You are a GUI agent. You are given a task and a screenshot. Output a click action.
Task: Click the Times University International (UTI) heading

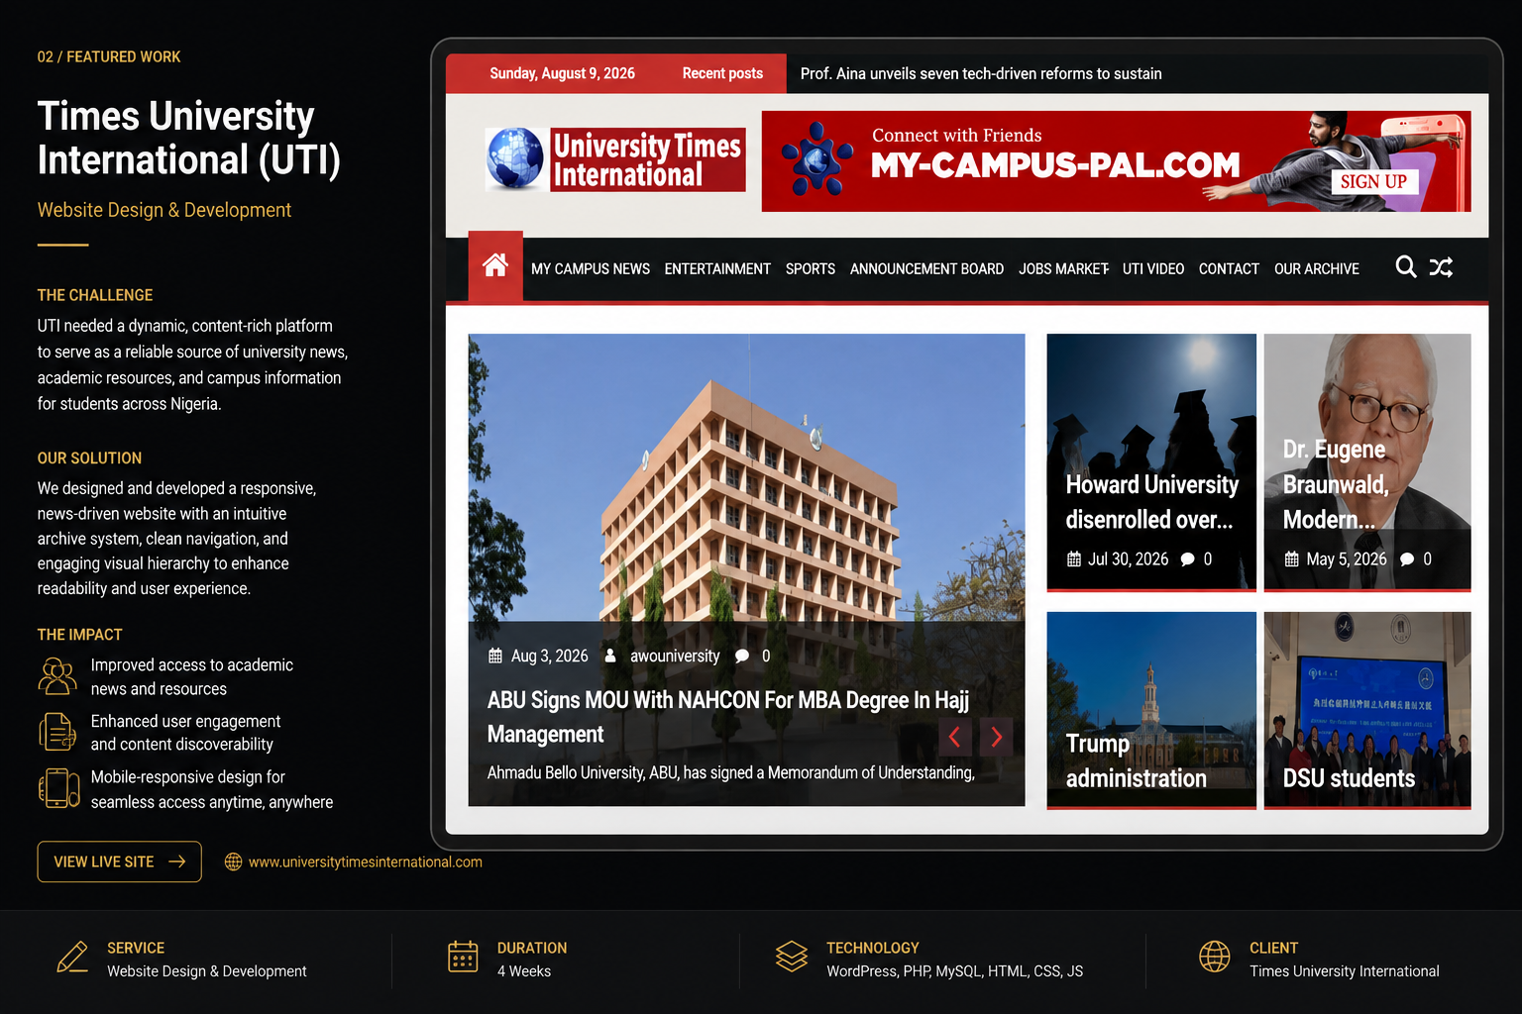tap(189, 138)
